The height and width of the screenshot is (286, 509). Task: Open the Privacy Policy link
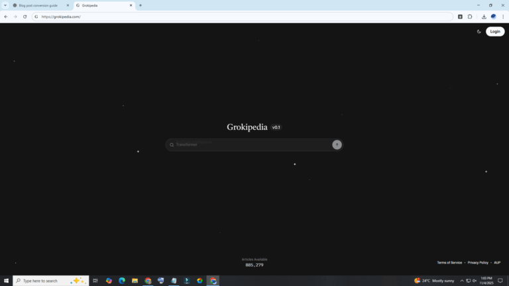478,263
